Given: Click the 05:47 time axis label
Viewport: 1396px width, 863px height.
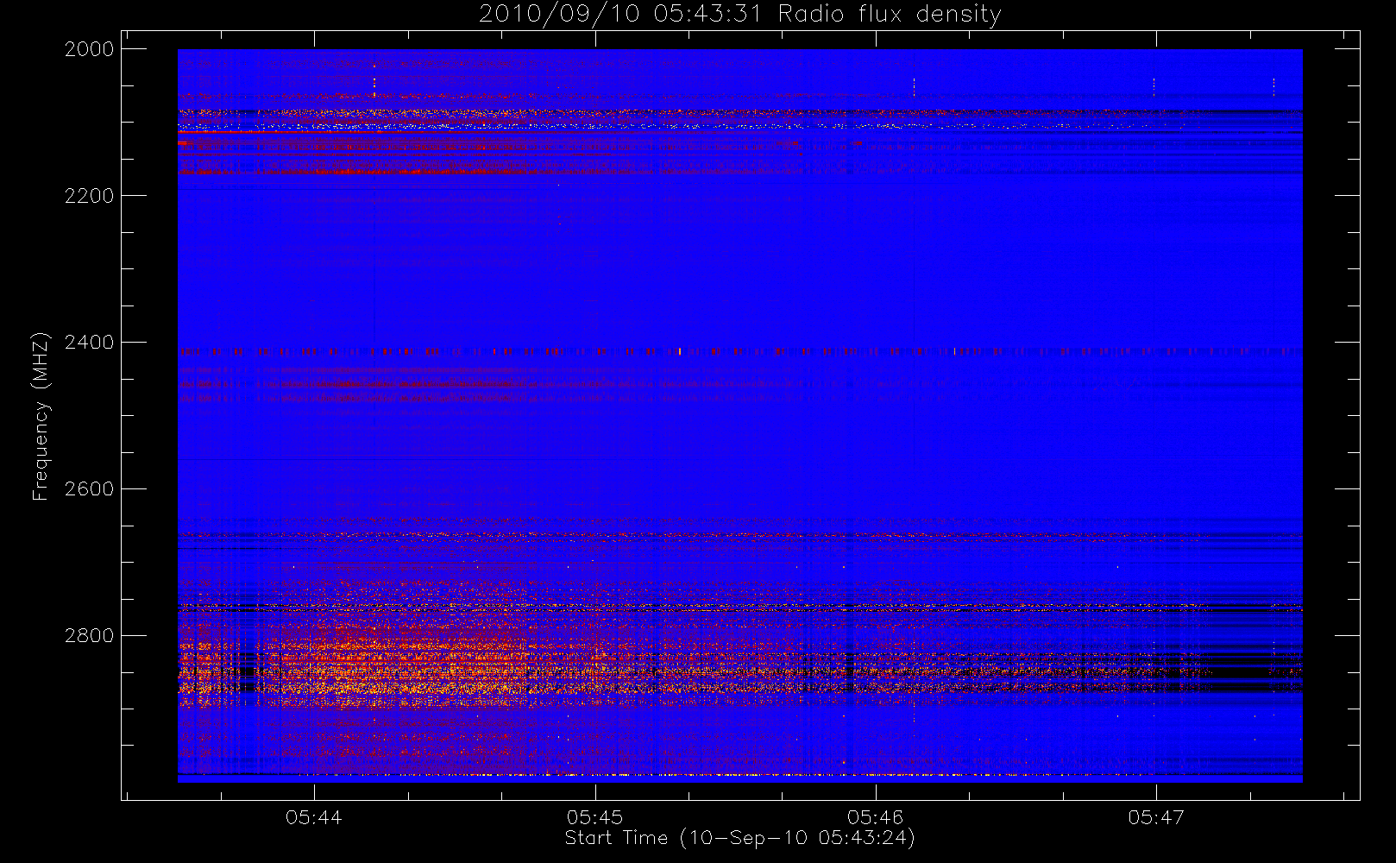Looking at the screenshot, I should (x=1156, y=817).
